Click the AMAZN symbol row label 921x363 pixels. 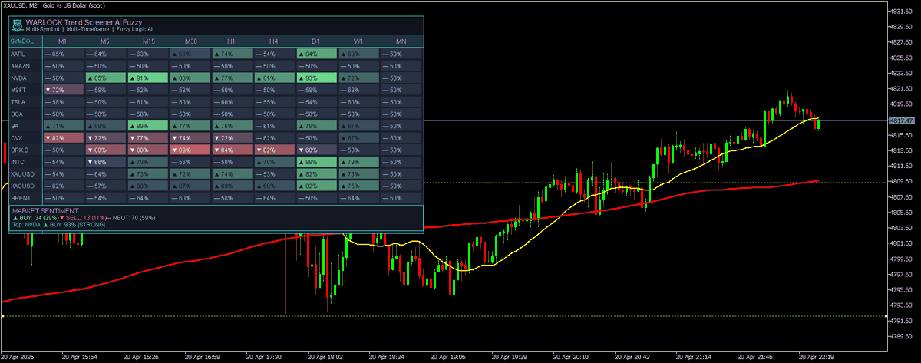pos(21,67)
